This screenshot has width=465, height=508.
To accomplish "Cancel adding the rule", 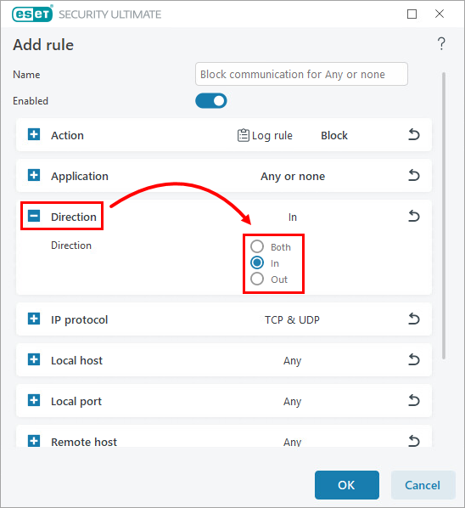I will [x=423, y=485].
